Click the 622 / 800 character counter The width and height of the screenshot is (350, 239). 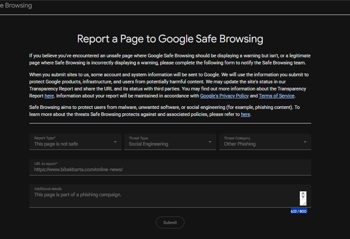click(x=299, y=211)
